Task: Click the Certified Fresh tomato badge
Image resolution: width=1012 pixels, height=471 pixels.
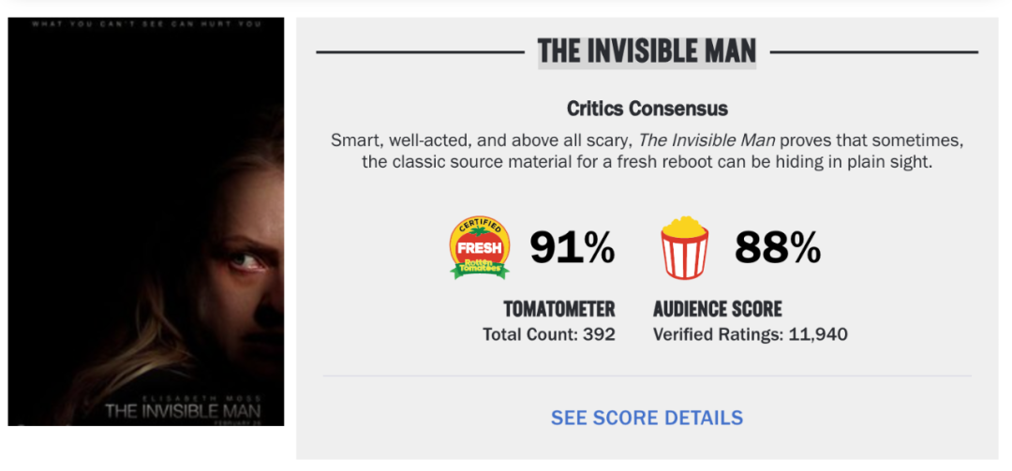Action: [x=480, y=248]
